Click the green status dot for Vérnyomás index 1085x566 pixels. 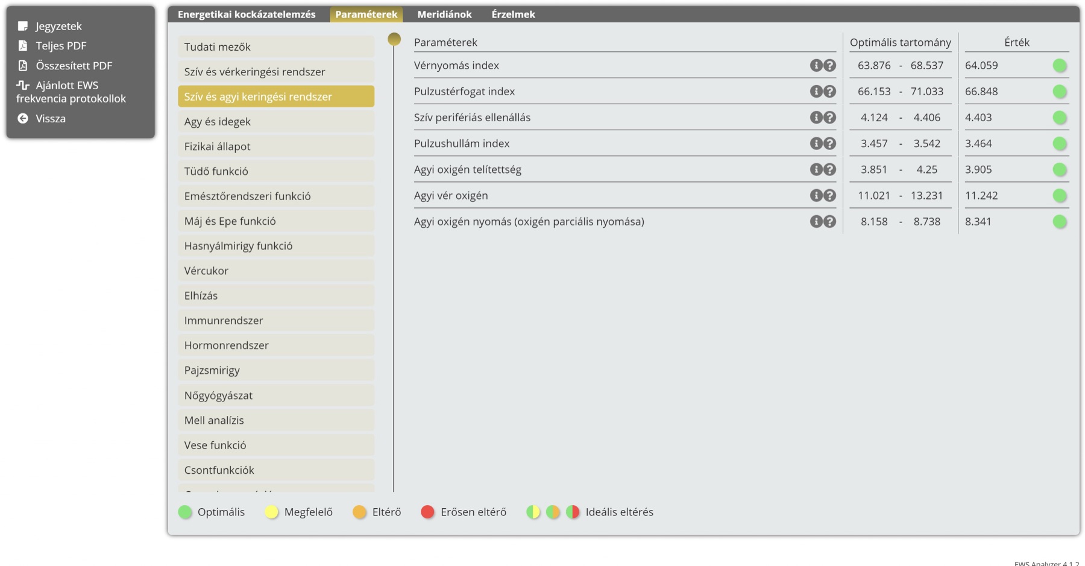pos(1060,65)
